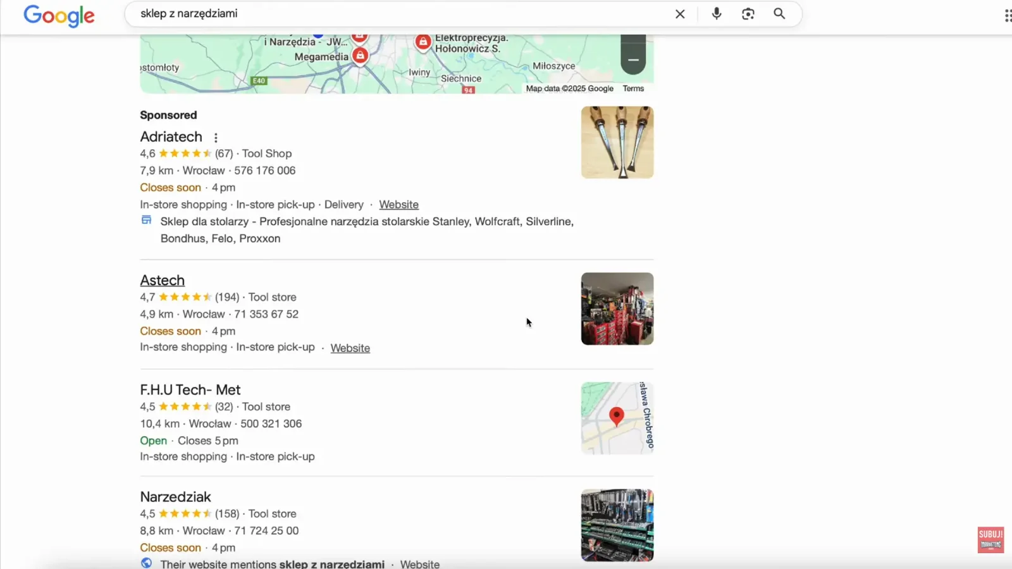This screenshot has height=569, width=1012.
Task: Click the storefront icon beside Sklep dla stolarzy
Action: tap(146, 220)
